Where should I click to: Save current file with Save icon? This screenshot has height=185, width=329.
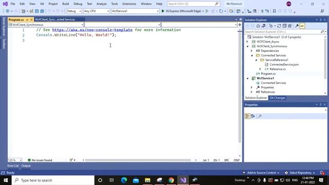coord(36,11)
